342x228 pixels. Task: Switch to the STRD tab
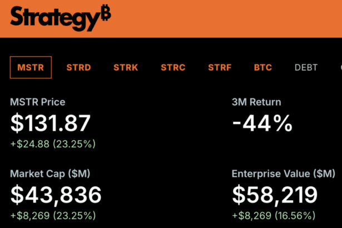coord(78,68)
